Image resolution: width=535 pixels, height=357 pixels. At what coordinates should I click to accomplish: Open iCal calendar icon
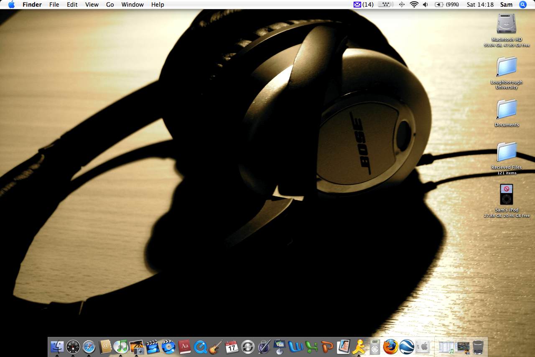[x=232, y=347]
